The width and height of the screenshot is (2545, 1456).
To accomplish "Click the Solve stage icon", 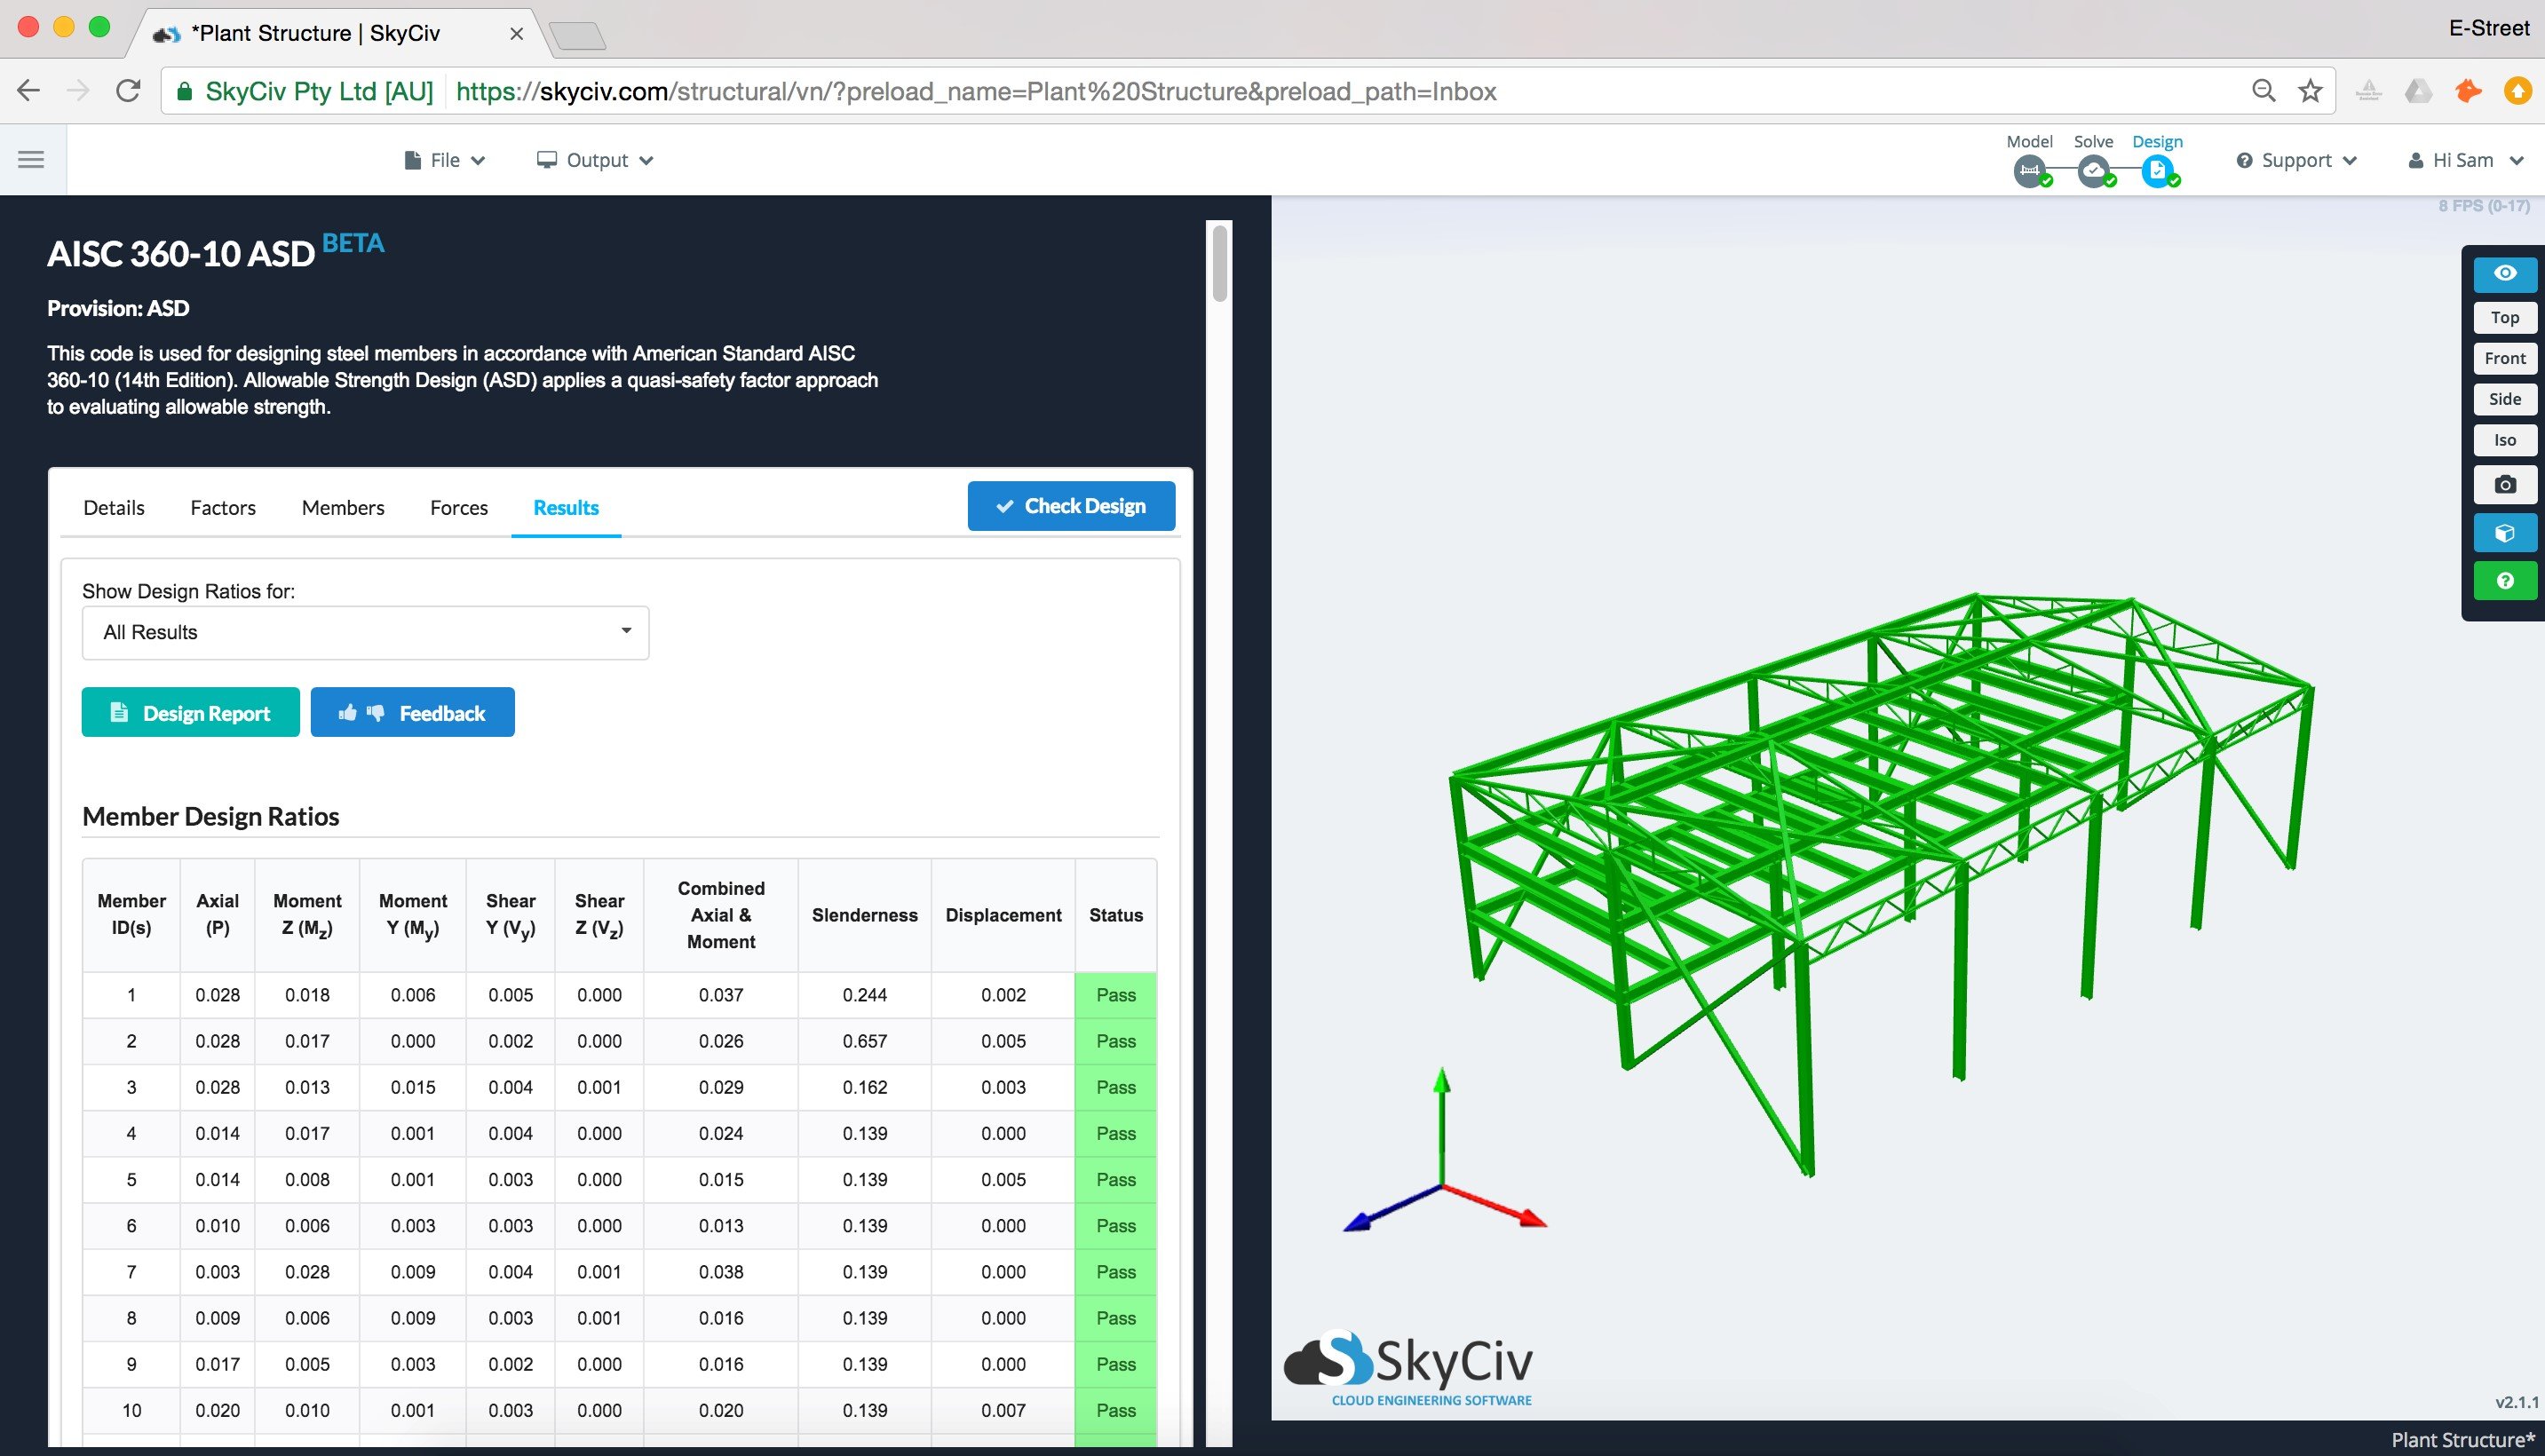I will pos(2094,172).
